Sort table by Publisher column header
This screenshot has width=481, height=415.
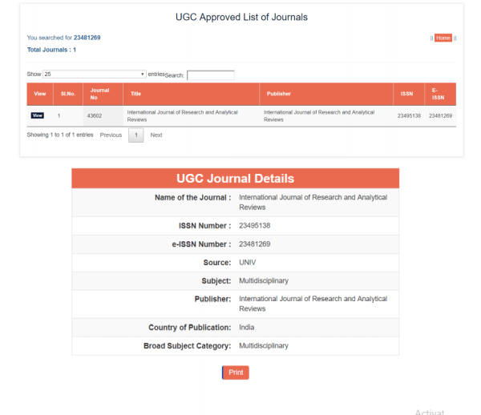pyautogui.click(x=326, y=94)
